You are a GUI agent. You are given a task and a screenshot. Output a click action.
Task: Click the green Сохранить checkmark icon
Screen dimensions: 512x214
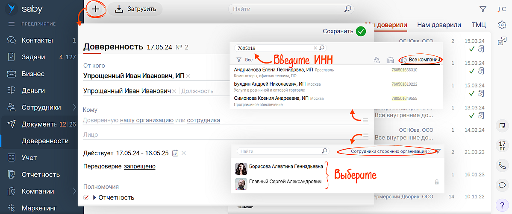pos(361,31)
